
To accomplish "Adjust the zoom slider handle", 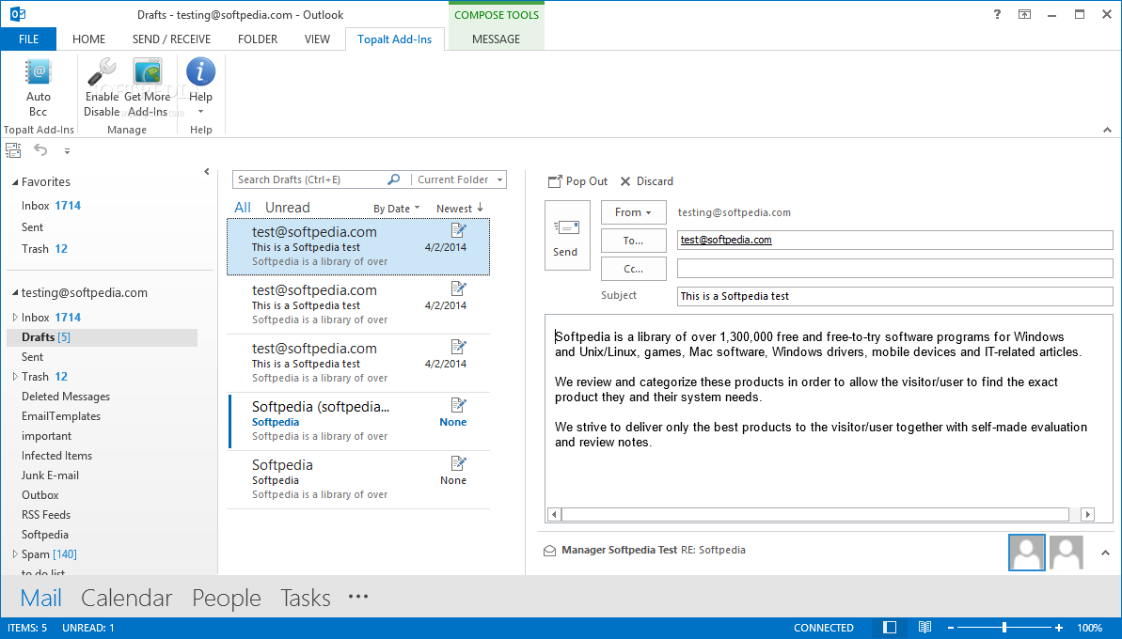I will pyautogui.click(x=1004, y=628).
